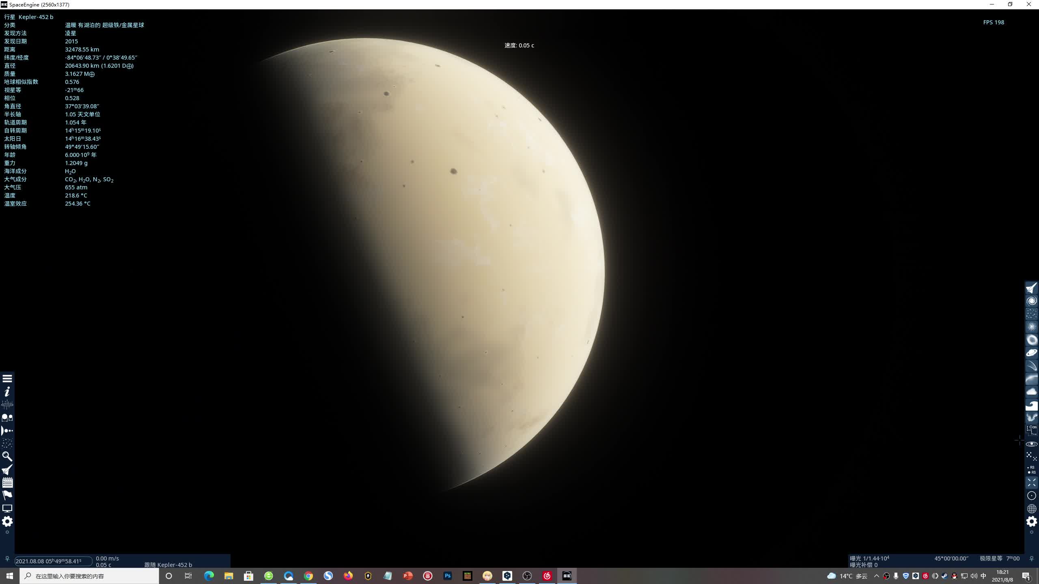The height and width of the screenshot is (584, 1039).
Task: Open the star browser dots icon
Action: click(7, 444)
